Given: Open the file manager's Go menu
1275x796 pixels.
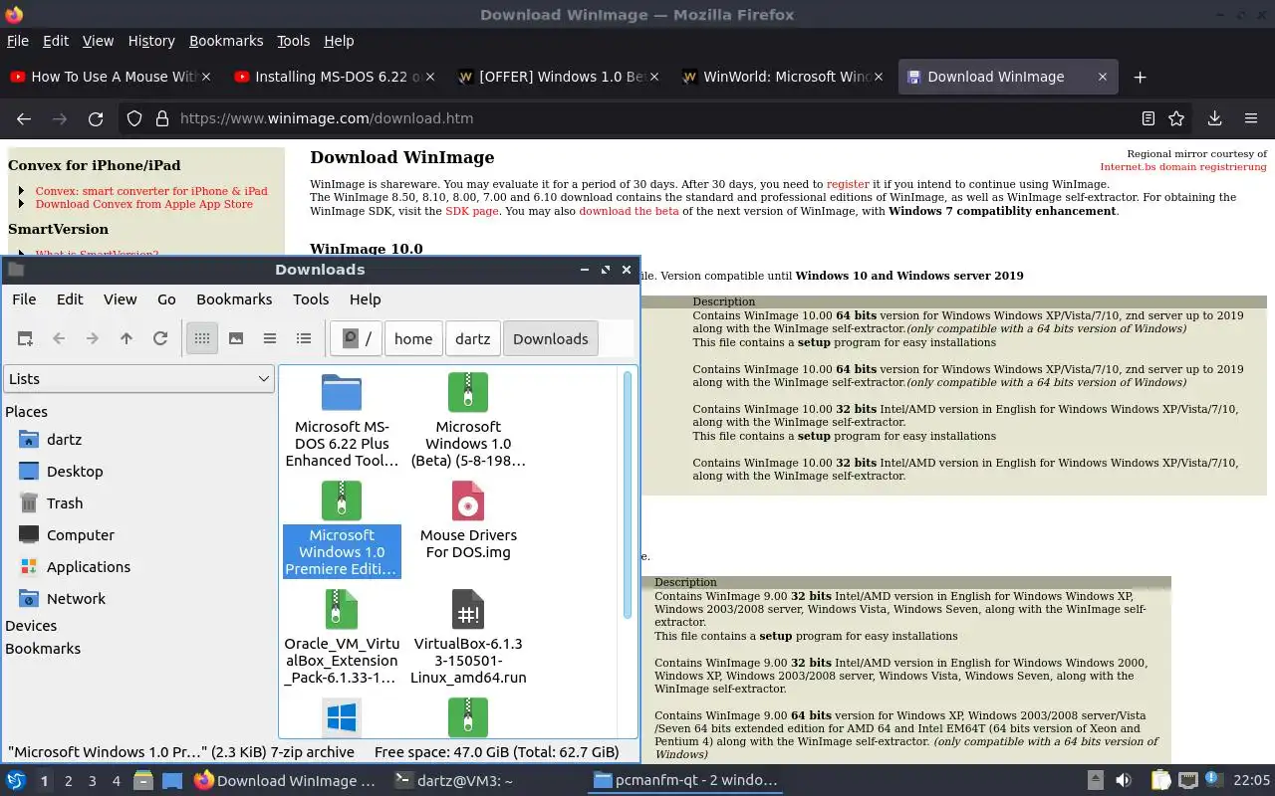Looking at the screenshot, I should tap(166, 298).
